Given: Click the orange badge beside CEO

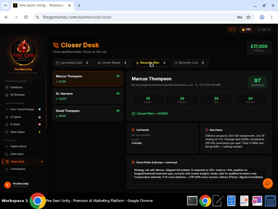Looking at the screenshot, I should point(232,30).
